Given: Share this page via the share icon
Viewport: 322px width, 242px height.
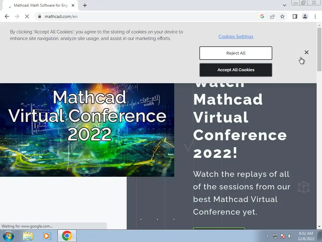Looking at the screenshot, I should click(272, 16).
